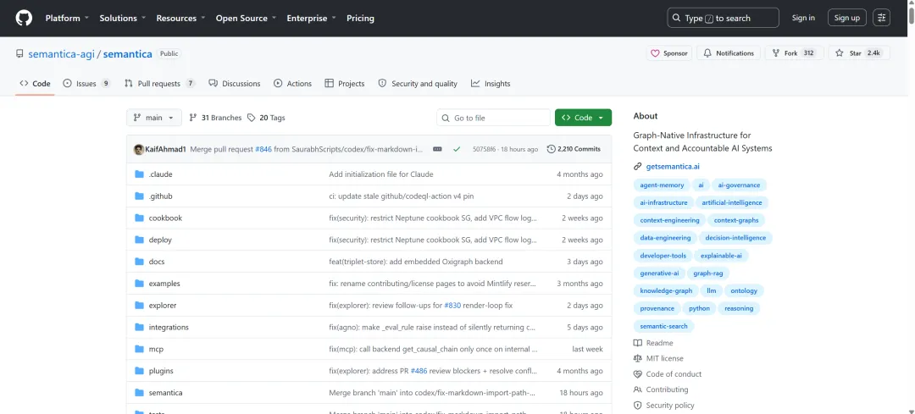
Task: Click the deploy folder icon
Action: [x=139, y=240]
